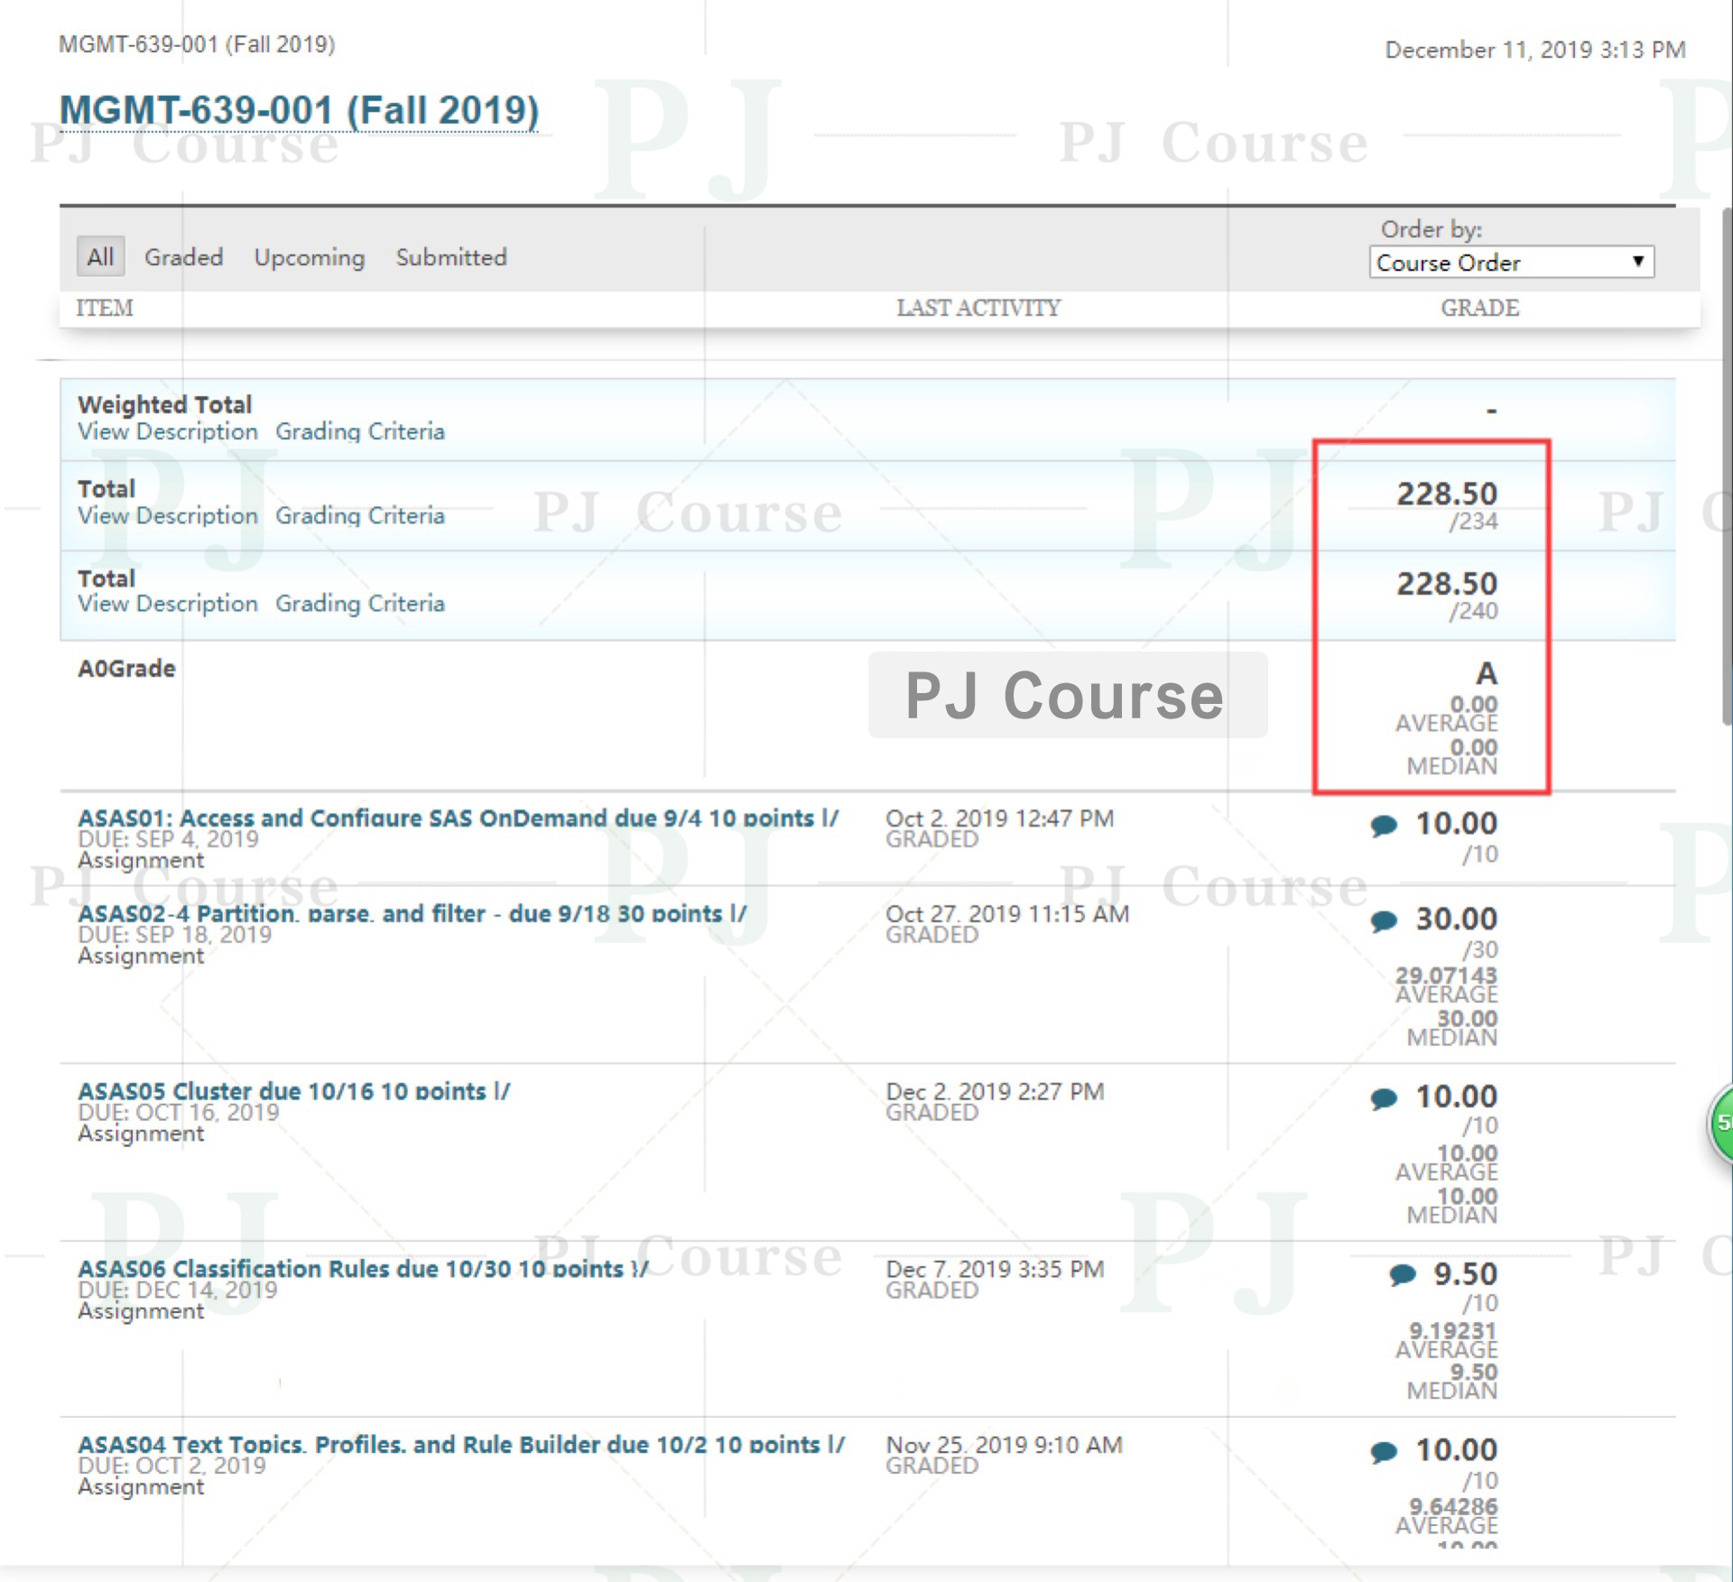This screenshot has width=1733, height=1582.
Task: Click the 9.64286 average value
Action: click(1453, 1505)
